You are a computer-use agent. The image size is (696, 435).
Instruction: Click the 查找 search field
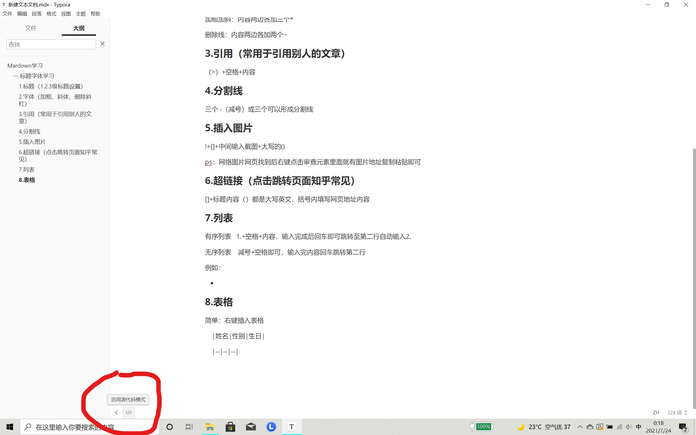click(51, 44)
